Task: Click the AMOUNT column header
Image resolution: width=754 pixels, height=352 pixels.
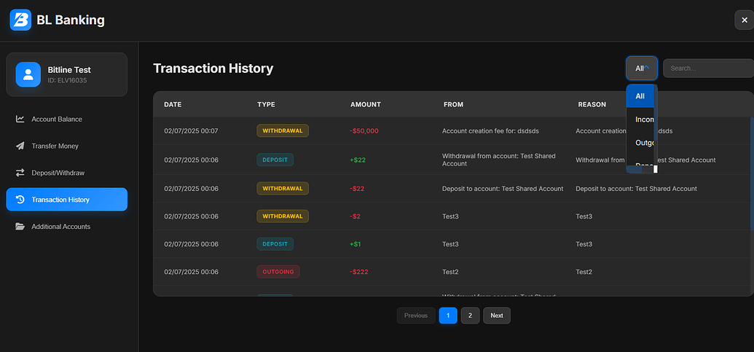Action: (366, 104)
